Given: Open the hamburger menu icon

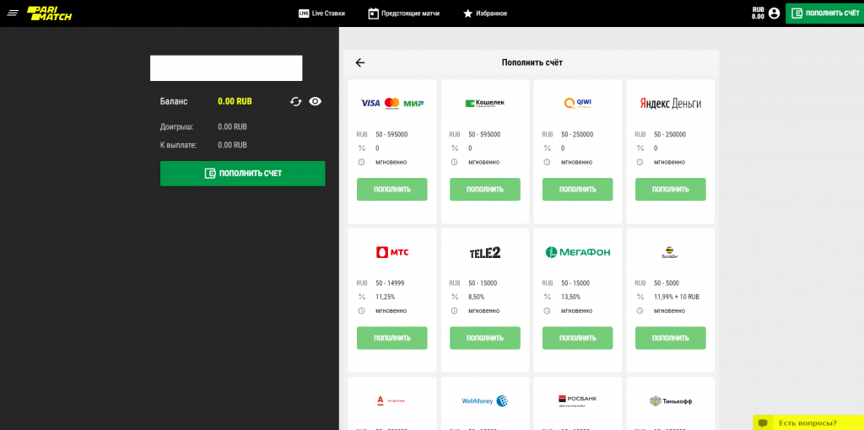Looking at the screenshot, I should (x=13, y=13).
